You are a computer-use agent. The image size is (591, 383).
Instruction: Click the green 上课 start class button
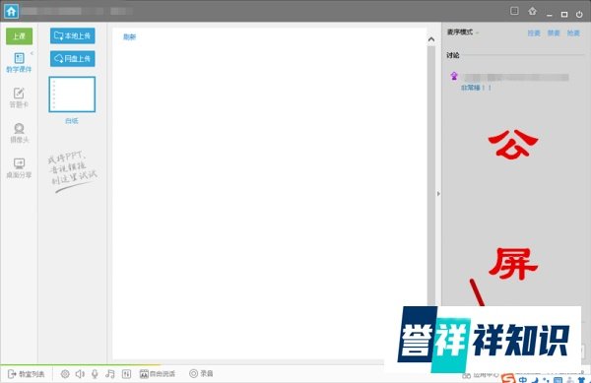click(19, 36)
